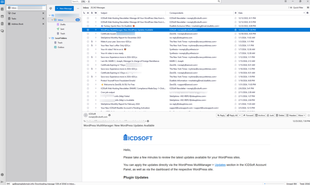Sort by starred column header
This screenshot has height=185, width=310.
coord(88,13)
